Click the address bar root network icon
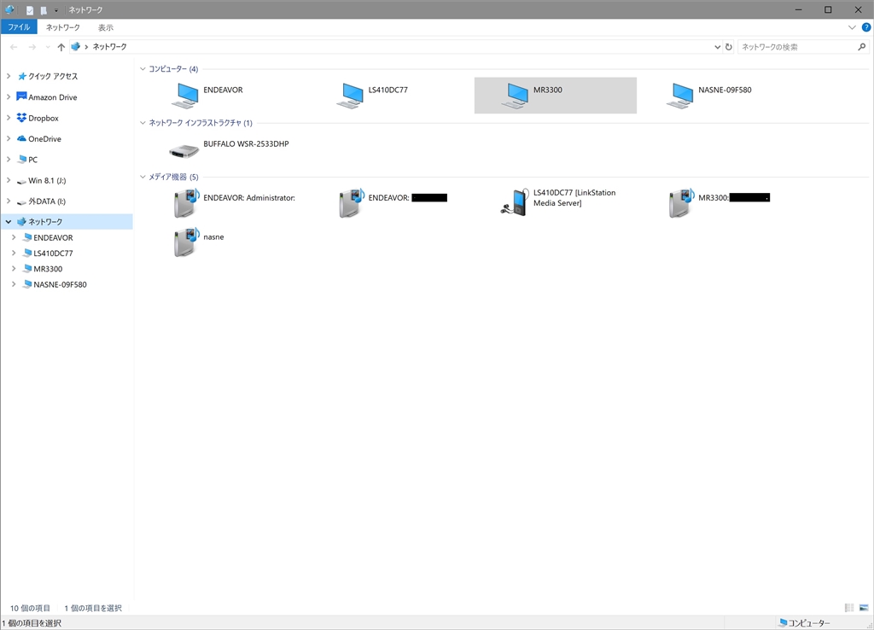The height and width of the screenshot is (630, 874). pyautogui.click(x=76, y=47)
